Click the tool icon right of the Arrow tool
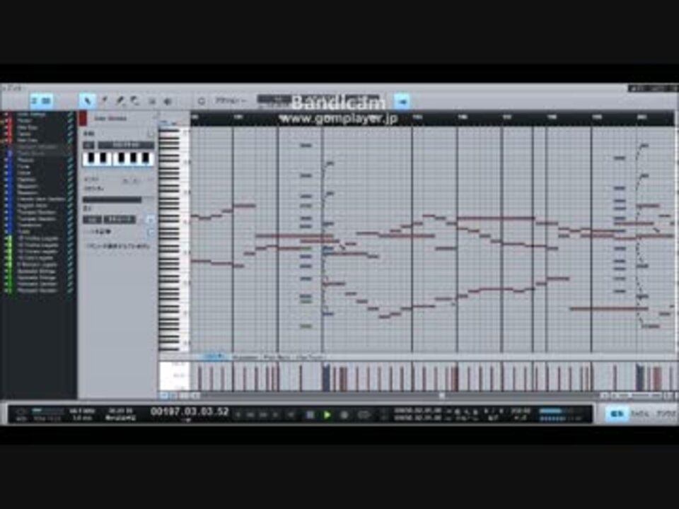The width and height of the screenshot is (679, 509). point(104,101)
